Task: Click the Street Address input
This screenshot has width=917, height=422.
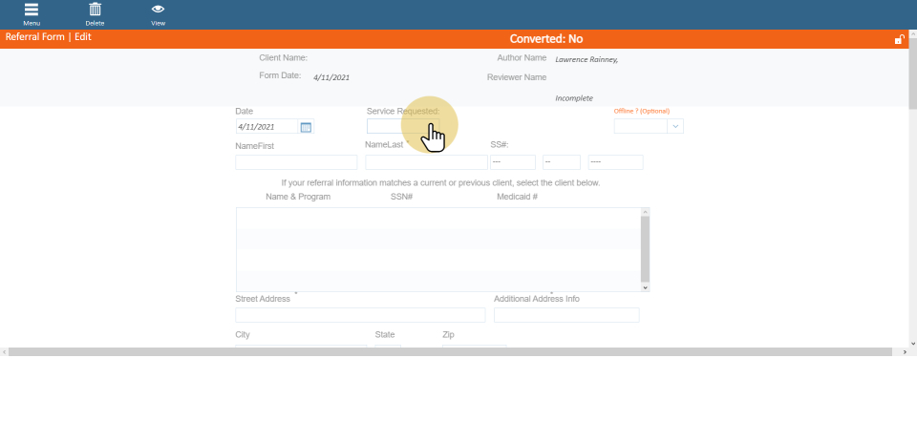Action: [360, 315]
